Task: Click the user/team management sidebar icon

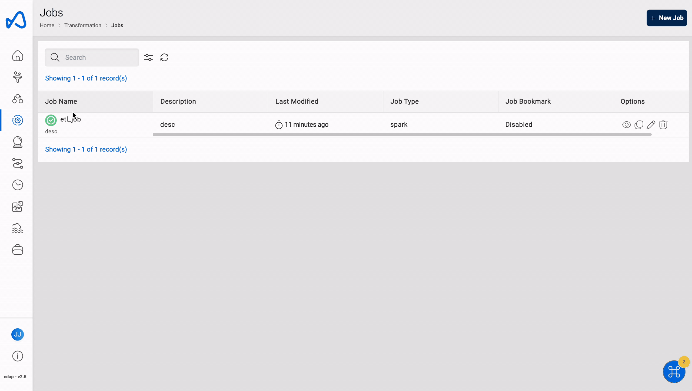Action: [x=18, y=99]
